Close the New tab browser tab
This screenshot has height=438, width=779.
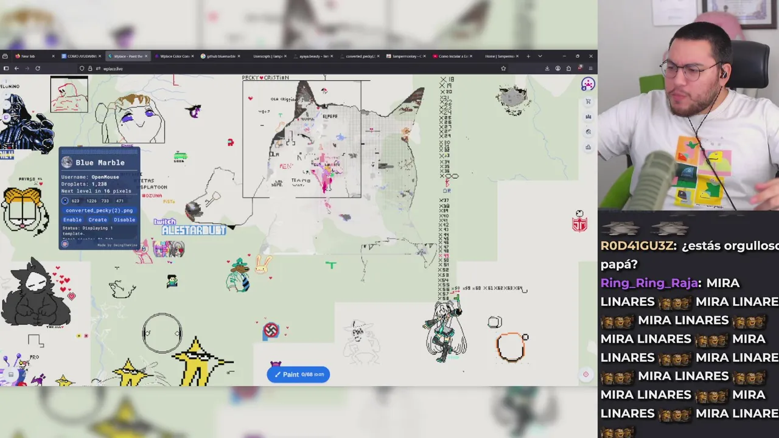pyautogui.click(x=53, y=56)
